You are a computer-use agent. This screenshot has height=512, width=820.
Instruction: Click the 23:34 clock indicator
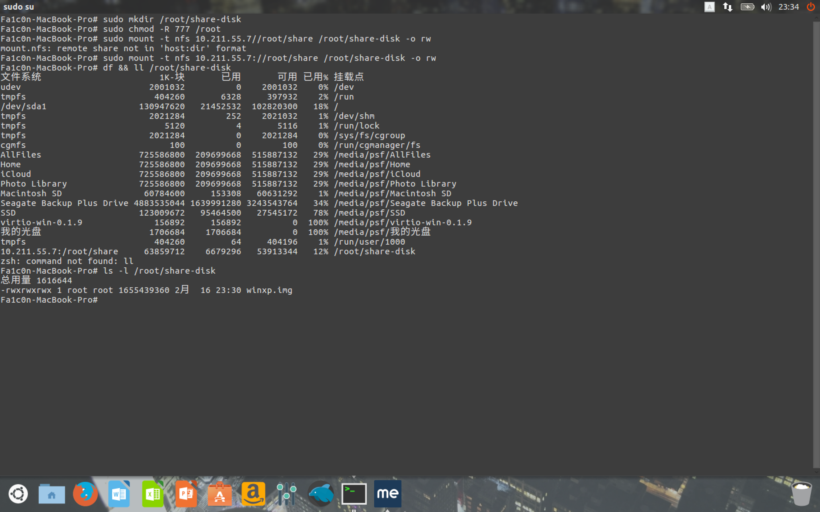click(x=788, y=7)
